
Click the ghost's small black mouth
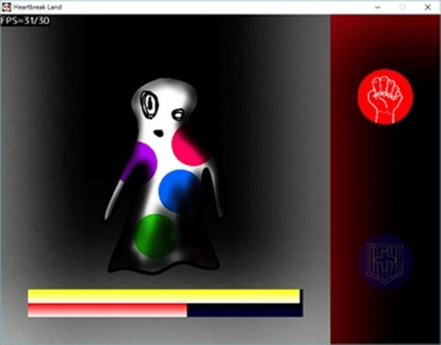pyautogui.click(x=158, y=133)
